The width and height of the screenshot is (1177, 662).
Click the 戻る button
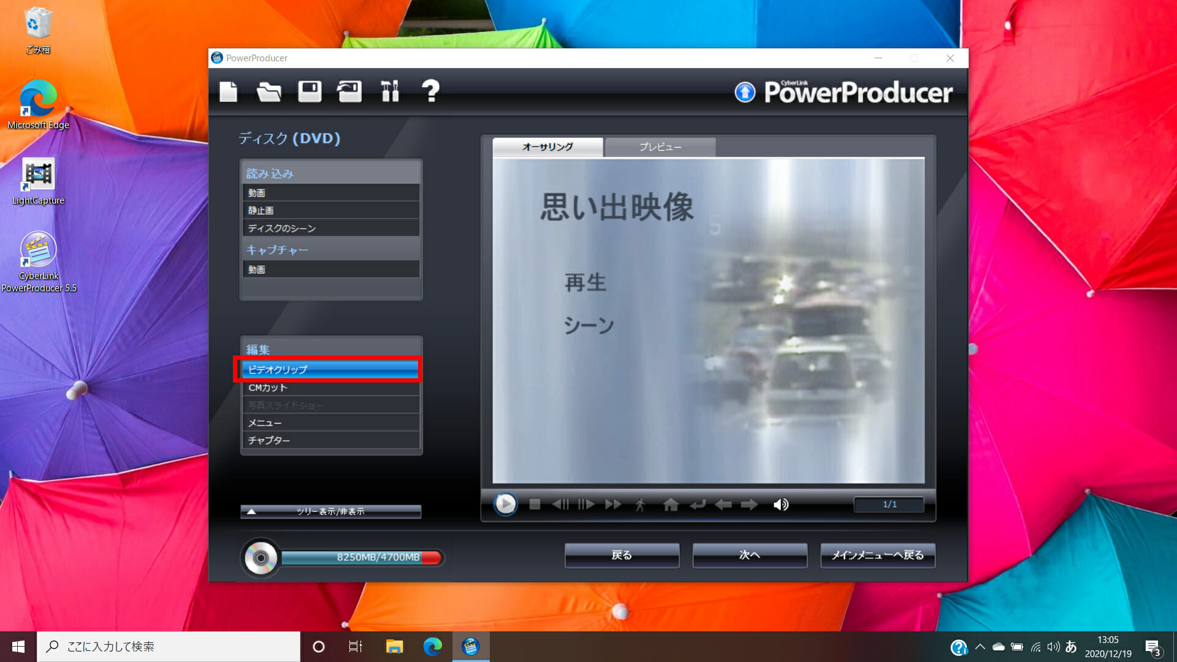point(622,555)
